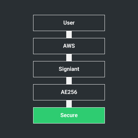Click the "AE256" text label
Screen dimensions: 138x138
[x=69, y=92]
